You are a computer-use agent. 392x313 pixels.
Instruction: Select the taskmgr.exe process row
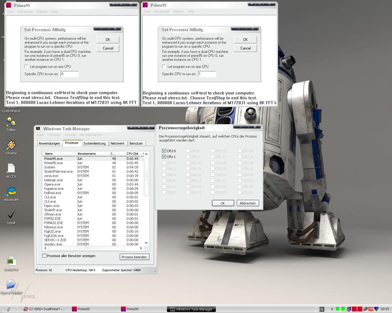pyautogui.click(x=92, y=180)
